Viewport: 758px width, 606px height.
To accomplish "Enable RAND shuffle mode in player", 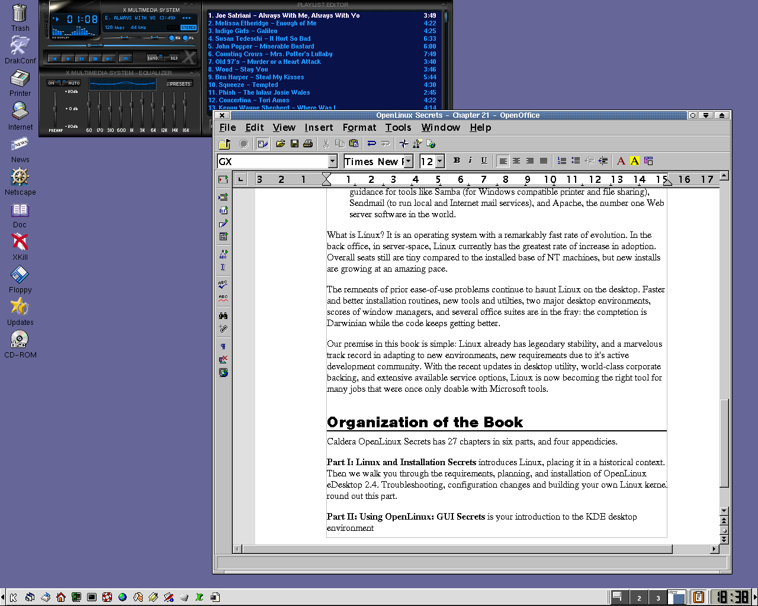I will 155,58.
